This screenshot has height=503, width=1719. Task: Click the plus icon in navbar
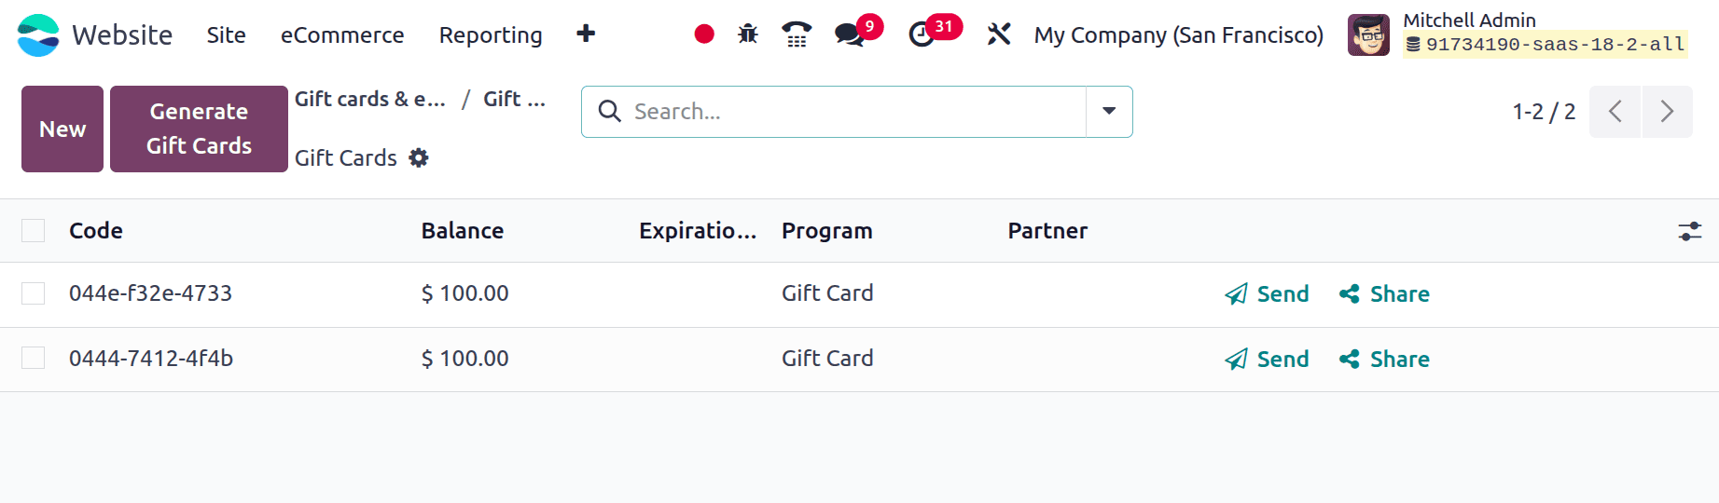point(586,34)
